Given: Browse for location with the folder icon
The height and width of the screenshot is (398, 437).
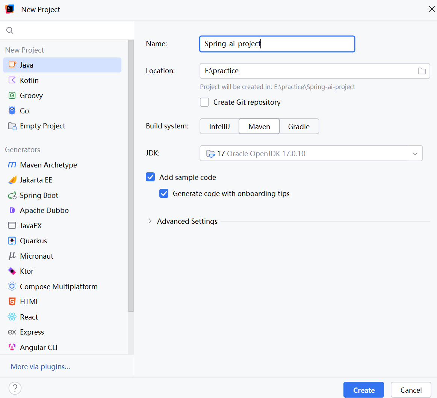Looking at the screenshot, I should coord(422,71).
